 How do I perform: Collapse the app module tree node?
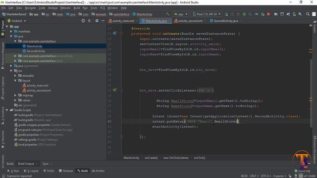pos(7,26)
